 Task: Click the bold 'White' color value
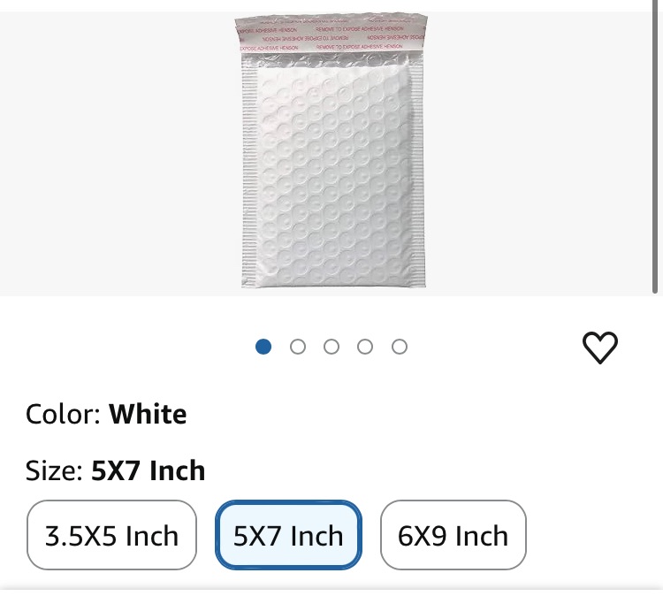pos(148,414)
